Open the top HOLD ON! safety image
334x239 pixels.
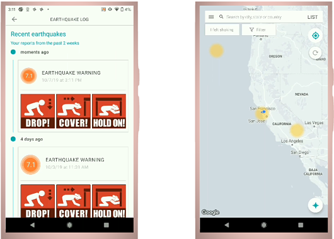[x=109, y=111]
